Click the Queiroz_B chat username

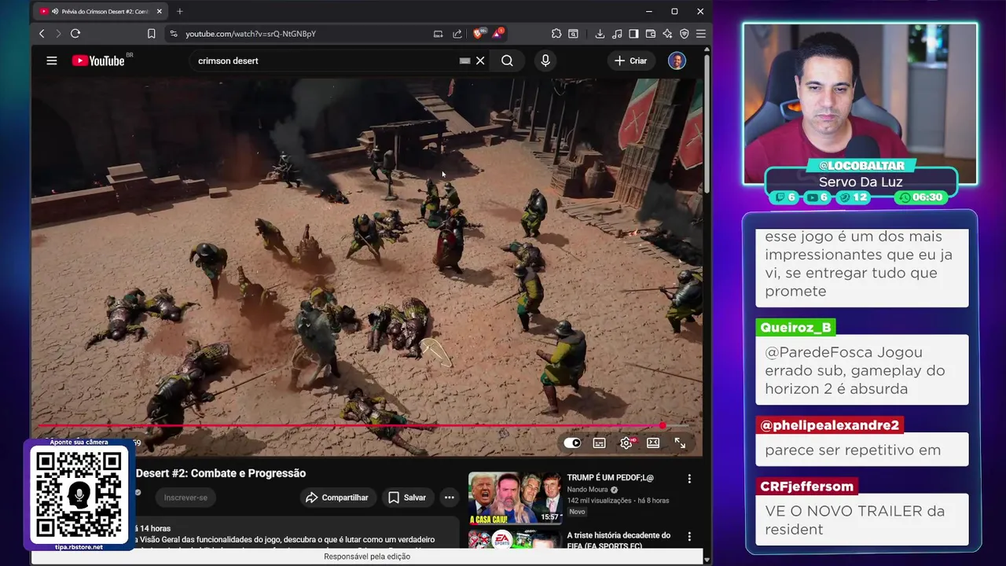[x=795, y=327]
